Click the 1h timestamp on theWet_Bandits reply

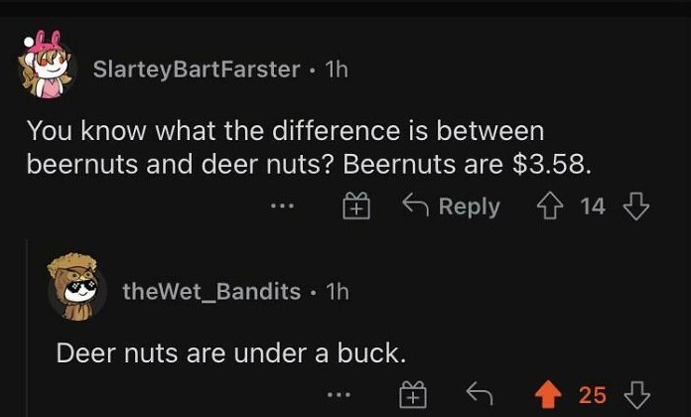pyautogui.click(x=338, y=291)
